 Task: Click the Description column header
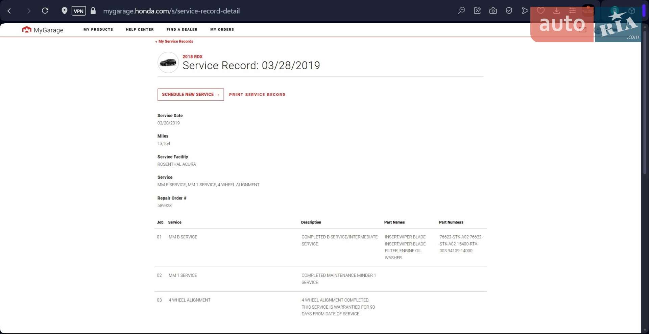coord(311,222)
